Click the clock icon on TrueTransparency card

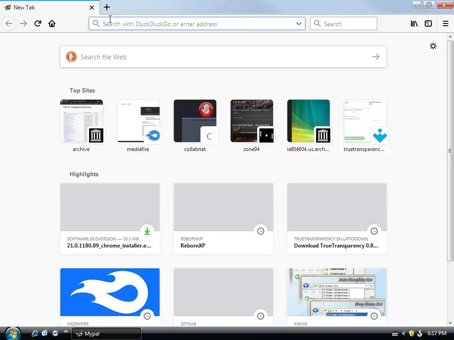(x=374, y=231)
